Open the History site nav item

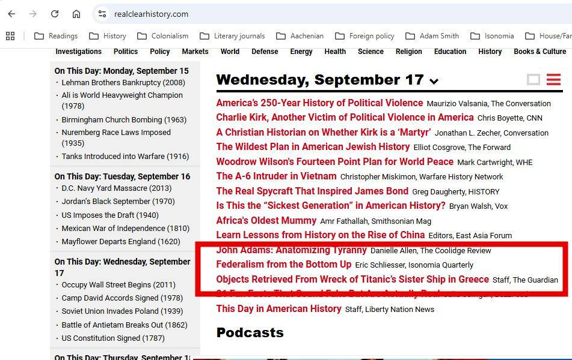click(490, 52)
